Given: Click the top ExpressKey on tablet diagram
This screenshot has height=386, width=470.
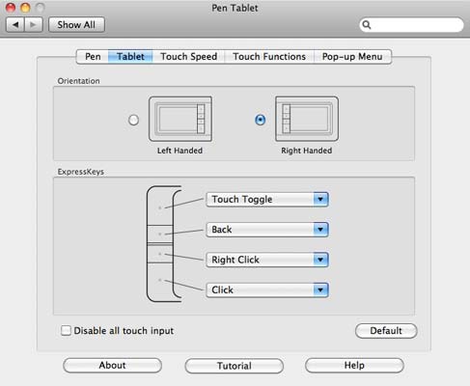Looking at the screenshot, I should [159, 206].
